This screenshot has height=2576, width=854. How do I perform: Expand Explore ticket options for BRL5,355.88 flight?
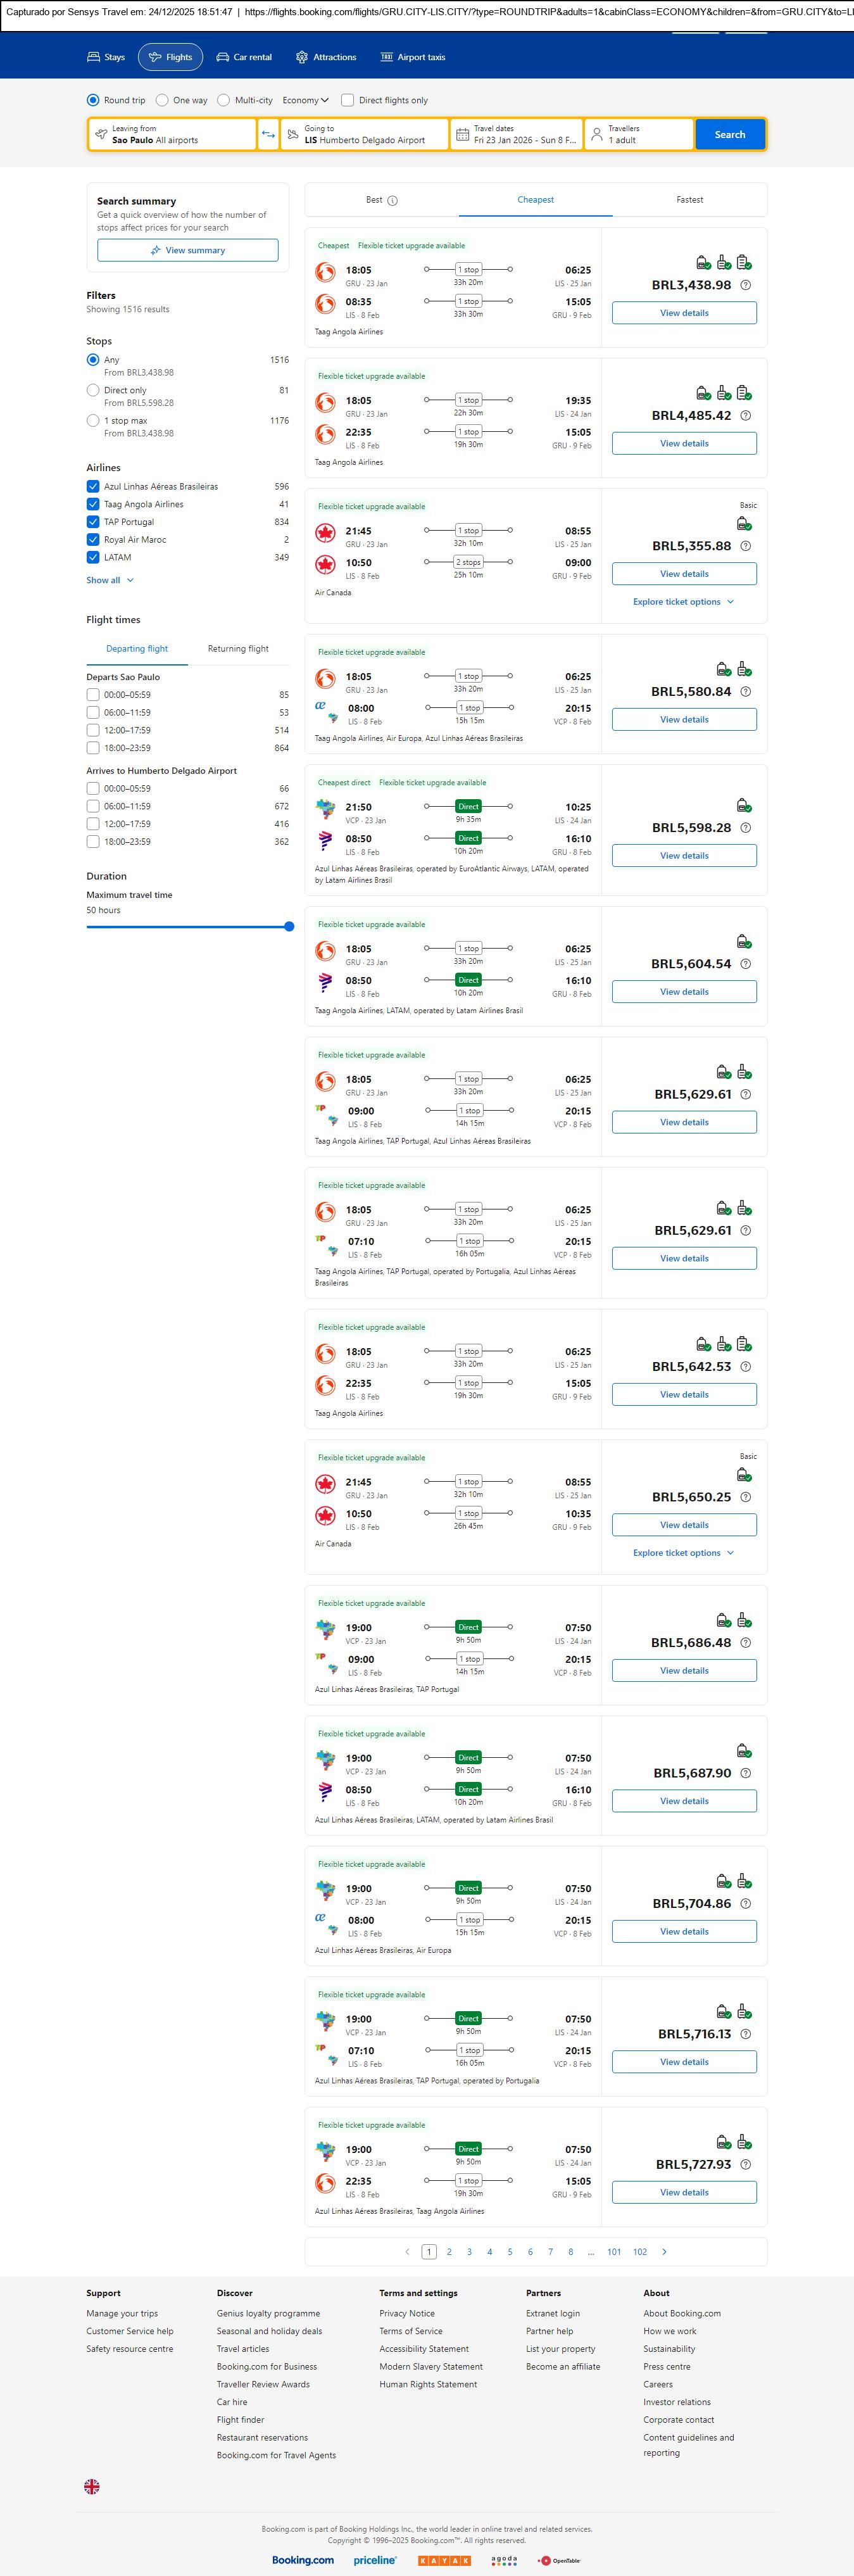pyautogui.click(x=683, y=602)
